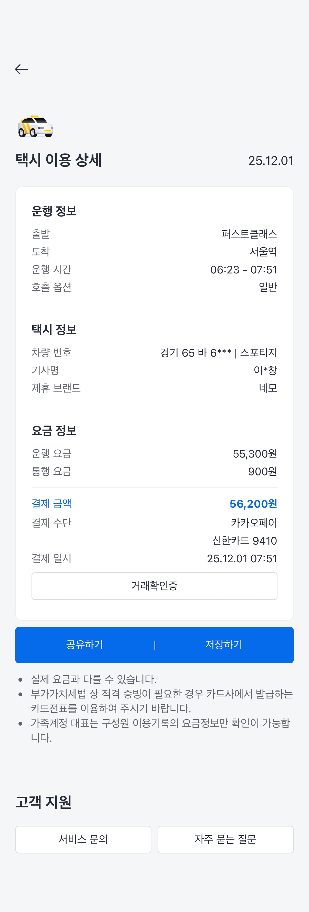Tap the driver name 이*창
This screenshot has width=309, height=912.
(x=265, y=370)
